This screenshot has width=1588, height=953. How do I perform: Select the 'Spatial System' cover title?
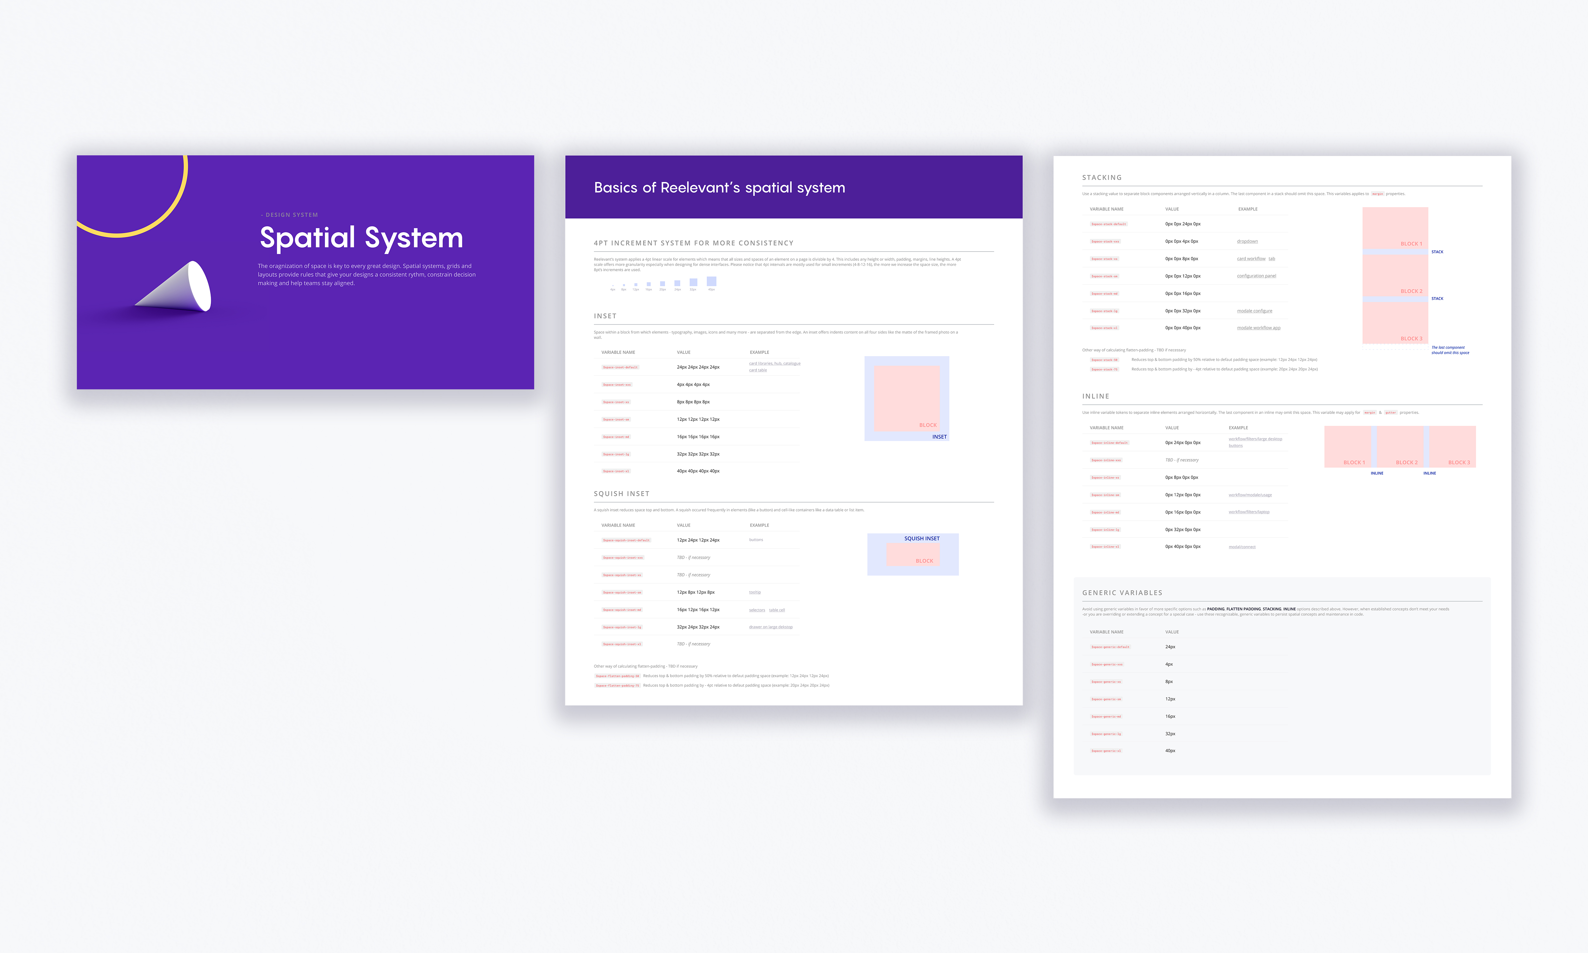click(x=361, y=238)
